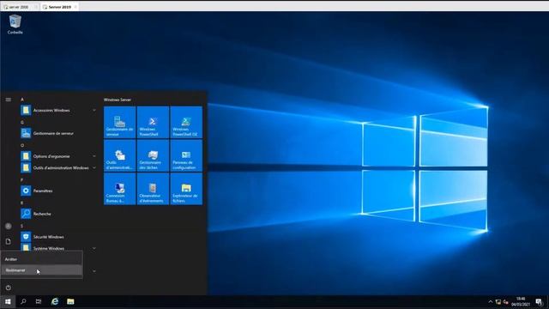Open Connexion Bureau à distance tile
549x309 pixels.
[120, 189]
